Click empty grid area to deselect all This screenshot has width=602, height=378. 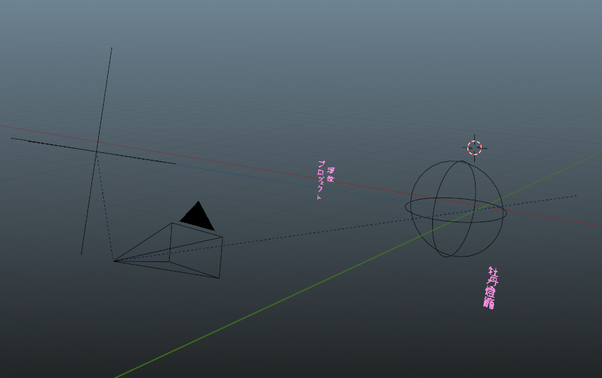(344, 69)
